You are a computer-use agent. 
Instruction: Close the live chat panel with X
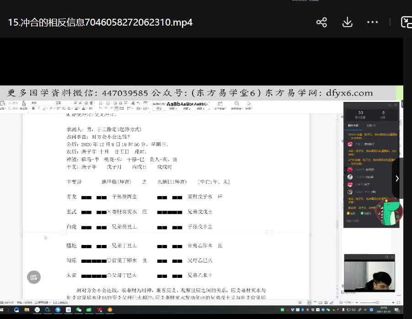[x=395, y=105]
